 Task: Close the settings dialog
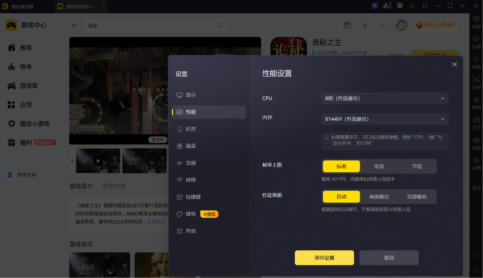(455, 64)
